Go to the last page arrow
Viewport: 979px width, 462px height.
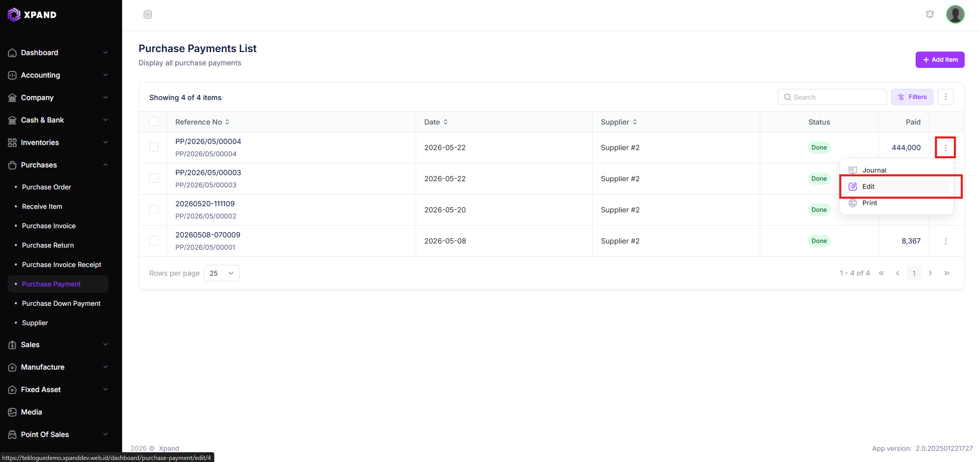tap(946, 273)
